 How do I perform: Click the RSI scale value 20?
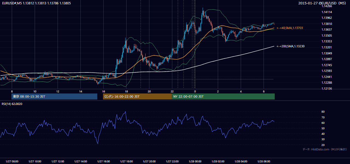click(323, 145)
